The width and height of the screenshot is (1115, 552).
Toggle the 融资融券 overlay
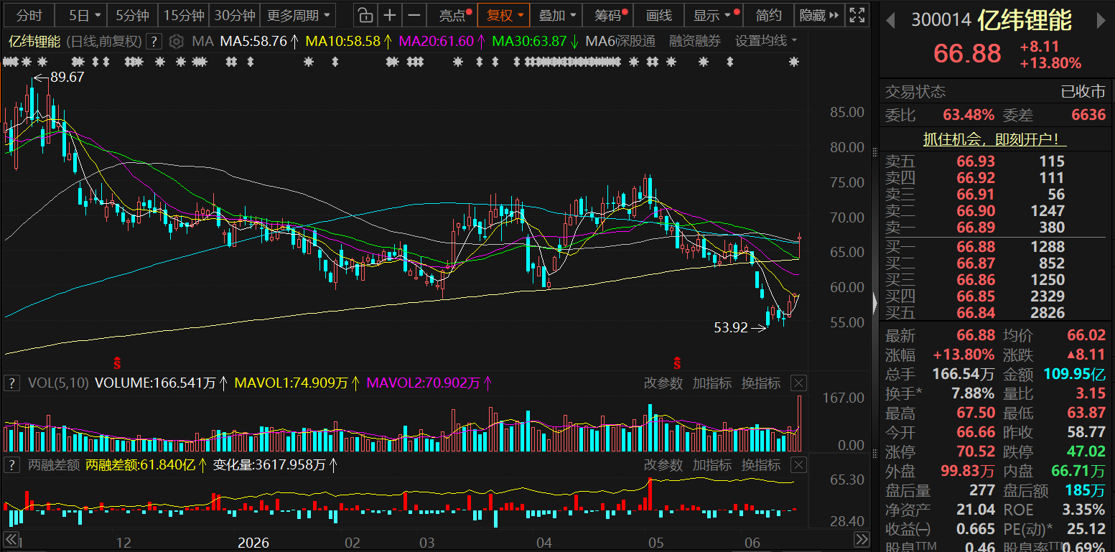tap(694, 42)
